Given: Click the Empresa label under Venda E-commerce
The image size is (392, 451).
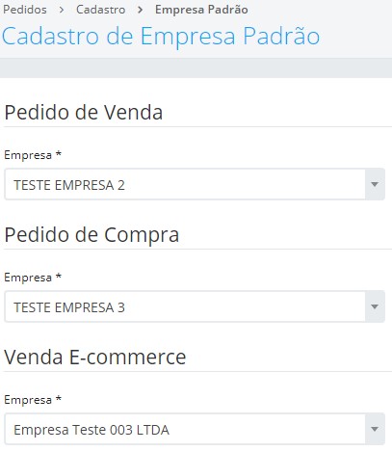Looking at the screenshot, I should coord(28,400).
